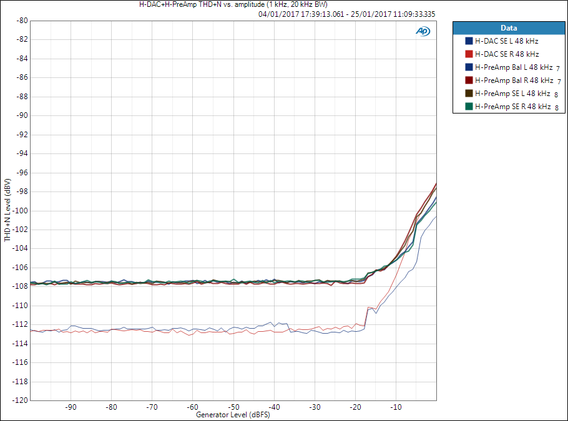Click the -98 tick on the vertical axis
This screenshot has height=421, width=568.
point(22,191)
